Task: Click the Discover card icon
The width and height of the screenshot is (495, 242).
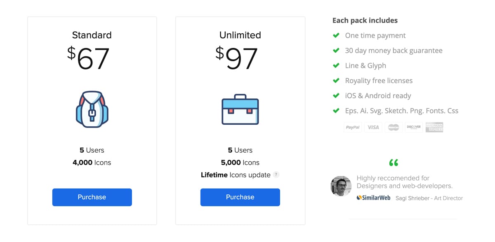Action: point(414,127)
